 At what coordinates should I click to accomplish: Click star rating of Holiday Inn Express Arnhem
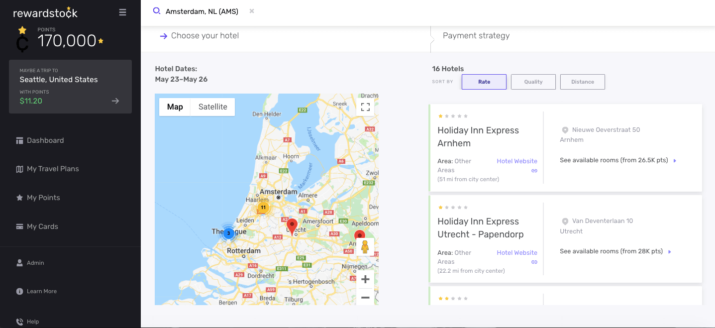click(x=453, y=116)
